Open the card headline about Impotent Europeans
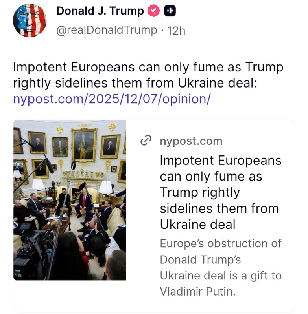Viewport: 308px width, 314px height. coord(221,192)
